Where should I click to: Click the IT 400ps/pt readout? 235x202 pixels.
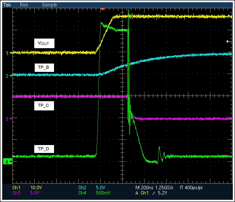(191, 188)
